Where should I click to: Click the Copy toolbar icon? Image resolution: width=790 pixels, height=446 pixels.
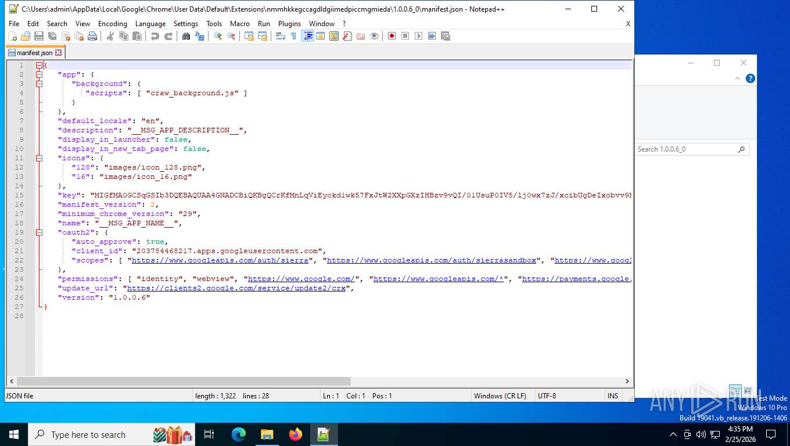point(123,36)
